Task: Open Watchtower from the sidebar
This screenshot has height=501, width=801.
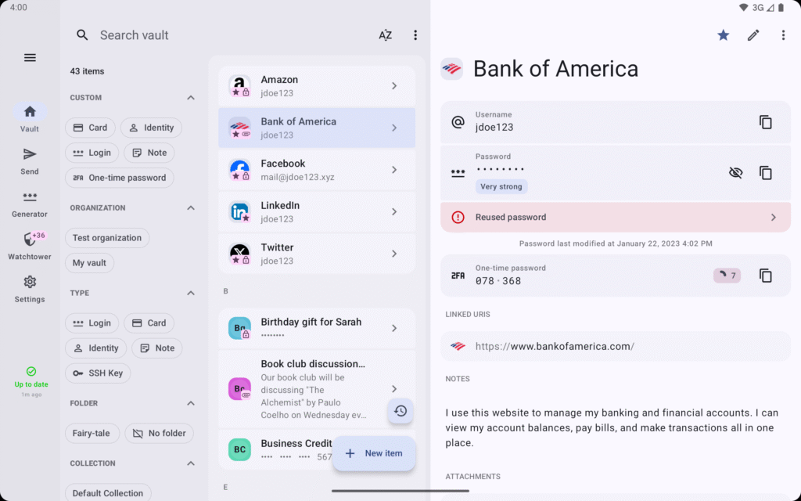Action: pyautogui.click(x=30, y=246)
